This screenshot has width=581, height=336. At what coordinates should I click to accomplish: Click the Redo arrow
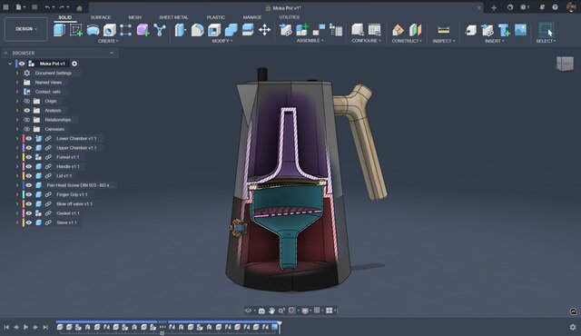pos(62,7)
